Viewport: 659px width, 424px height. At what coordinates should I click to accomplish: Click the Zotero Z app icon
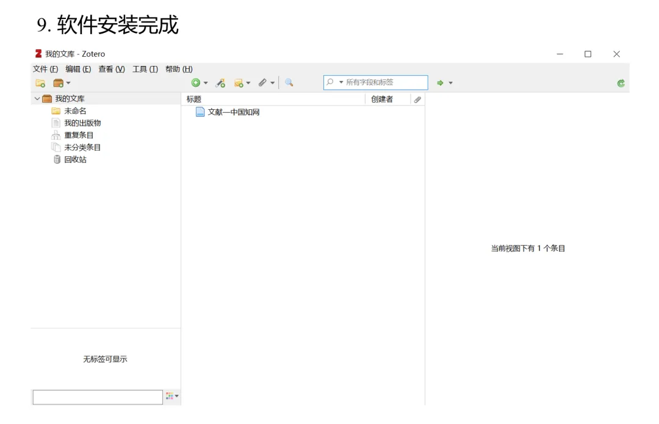[38, 53]
